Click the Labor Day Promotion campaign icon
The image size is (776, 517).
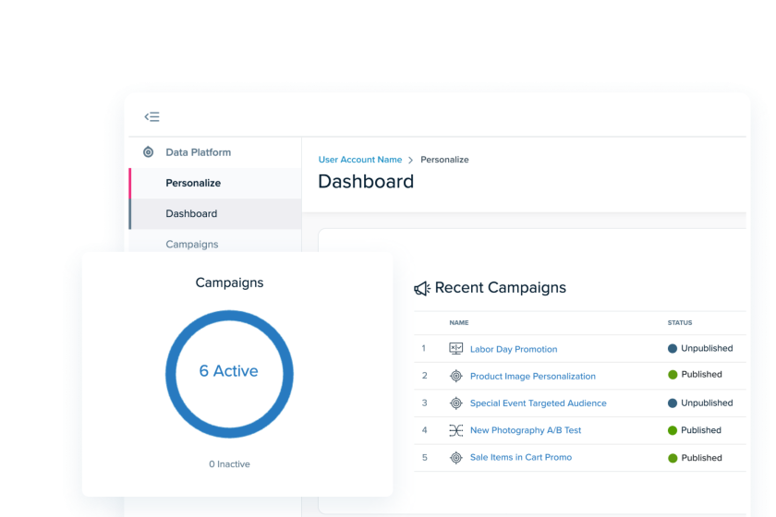(x=455, y=349)
